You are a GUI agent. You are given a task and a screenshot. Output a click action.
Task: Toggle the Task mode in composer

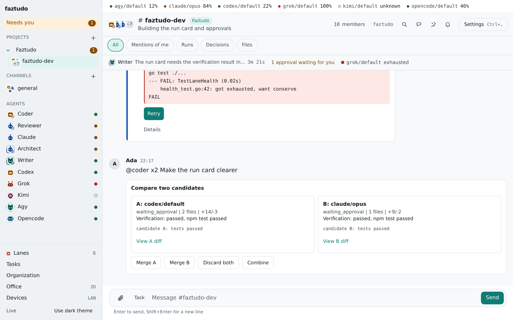(139, 298)
